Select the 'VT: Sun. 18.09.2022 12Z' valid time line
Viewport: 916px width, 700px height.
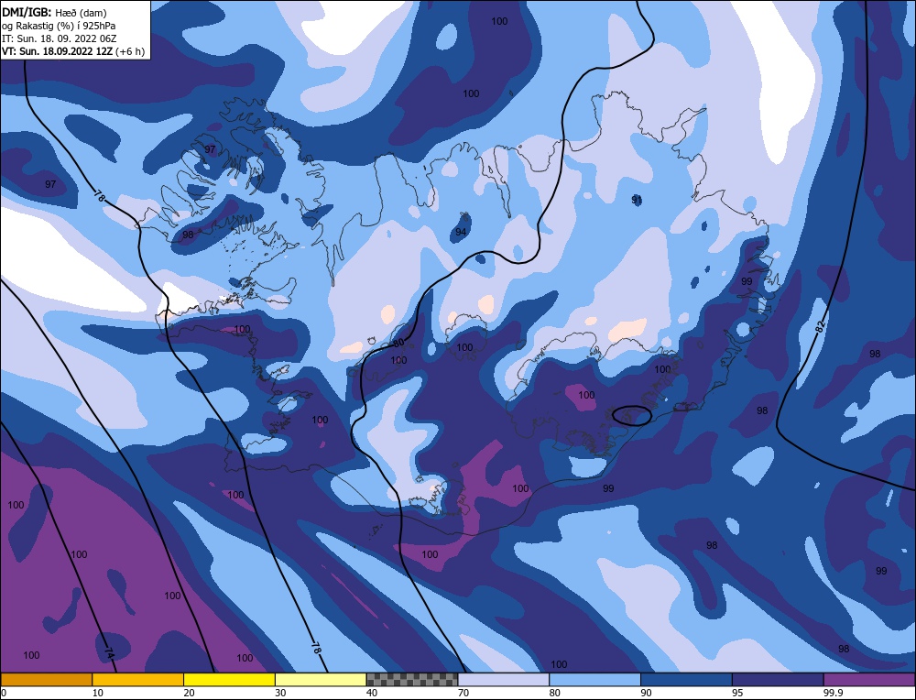tap(57, 50)
